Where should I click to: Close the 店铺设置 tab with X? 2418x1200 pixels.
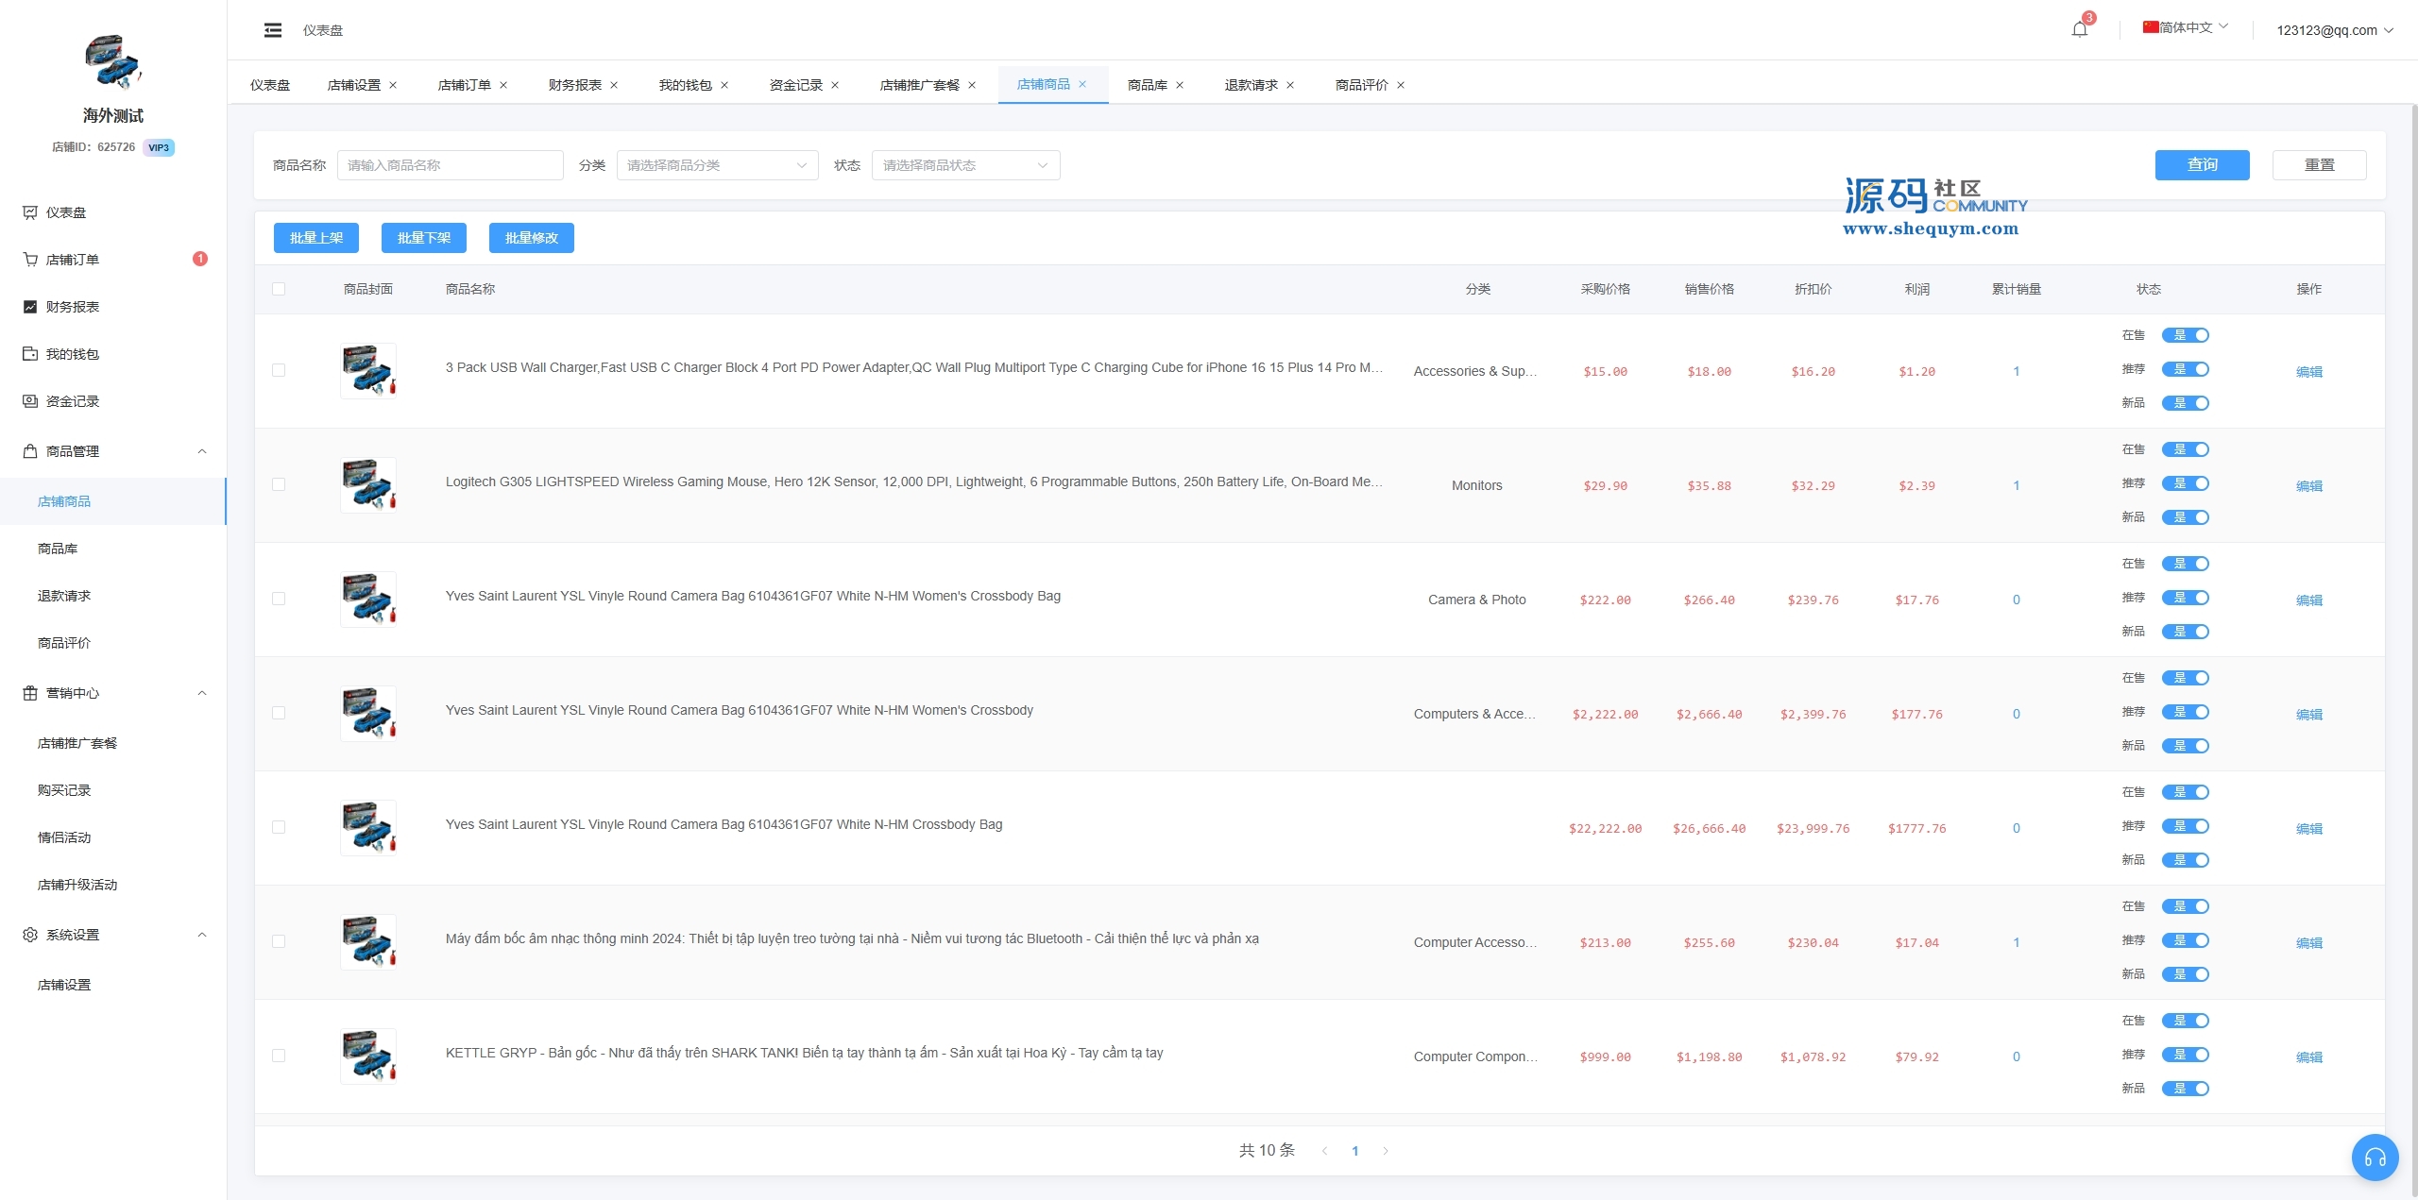point(393,85)
